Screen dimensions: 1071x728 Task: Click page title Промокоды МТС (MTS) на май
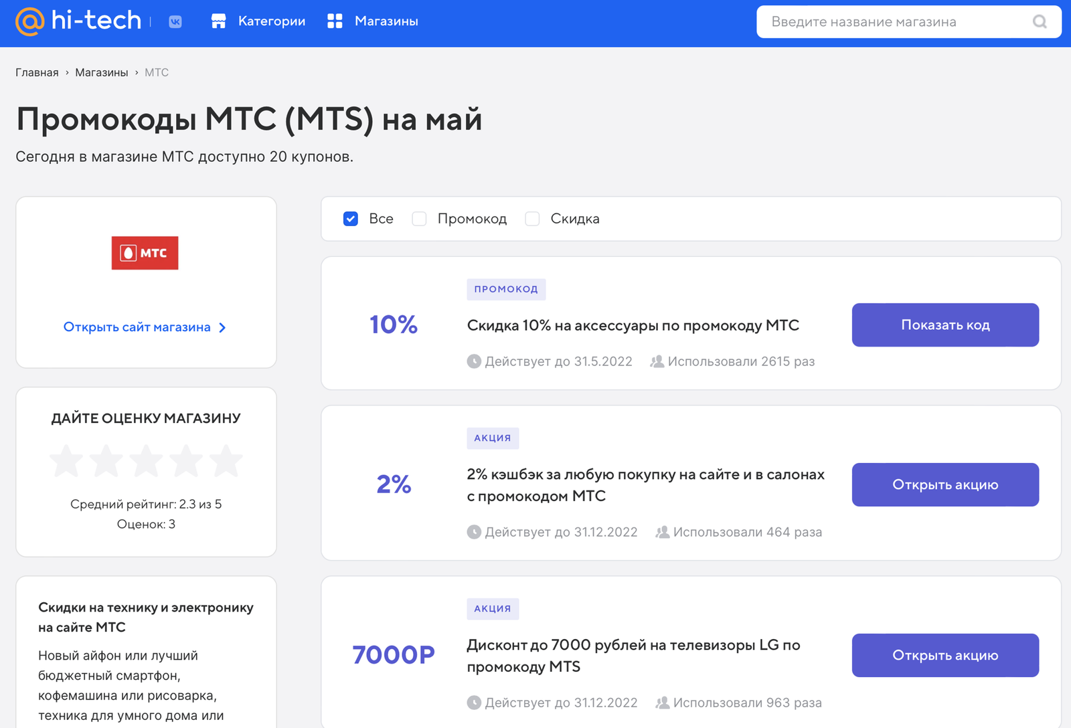pyautogui.click(x=249, y=119)
